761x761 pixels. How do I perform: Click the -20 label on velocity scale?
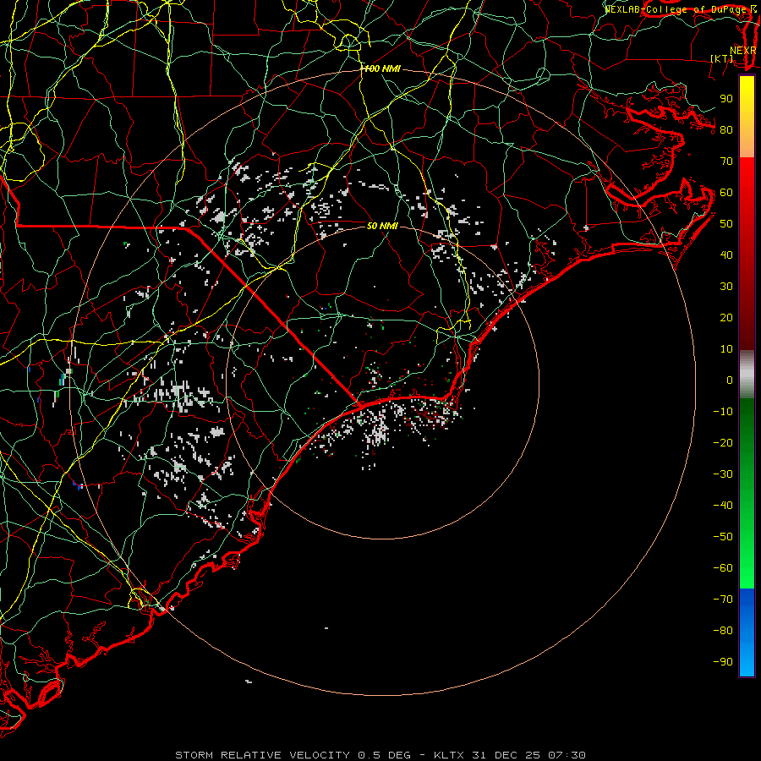coord(723,443)
